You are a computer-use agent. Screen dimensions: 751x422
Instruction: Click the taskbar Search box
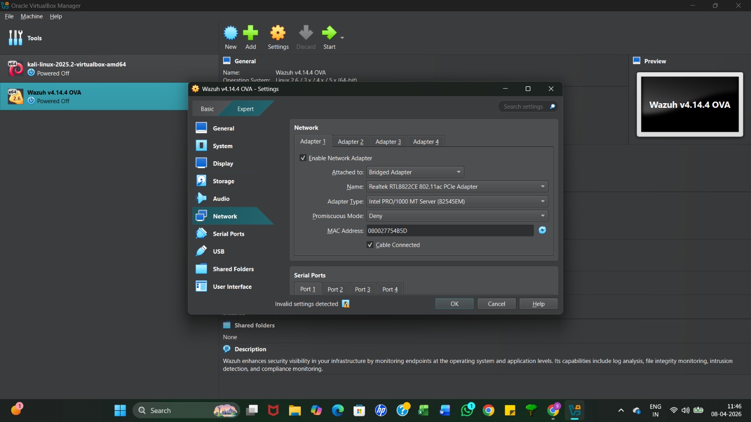[x=186, y=410]
